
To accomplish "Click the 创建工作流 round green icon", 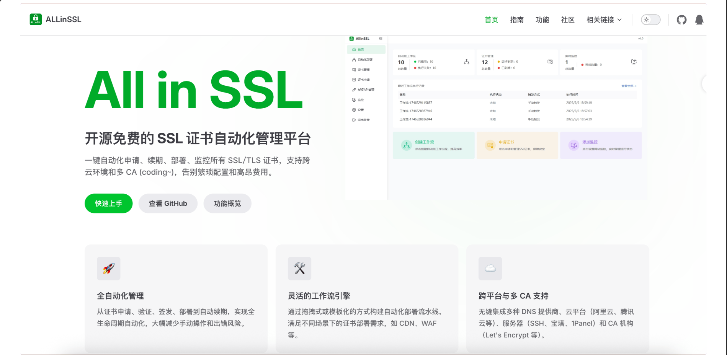I will coord(407,145).
